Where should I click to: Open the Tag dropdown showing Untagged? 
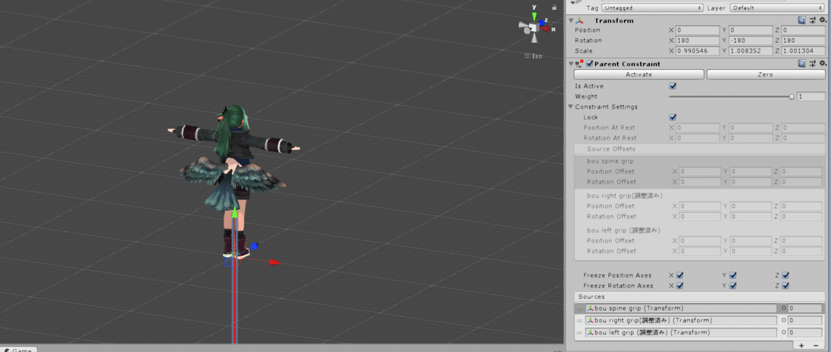pyautogui.click(x=652, y=8)
